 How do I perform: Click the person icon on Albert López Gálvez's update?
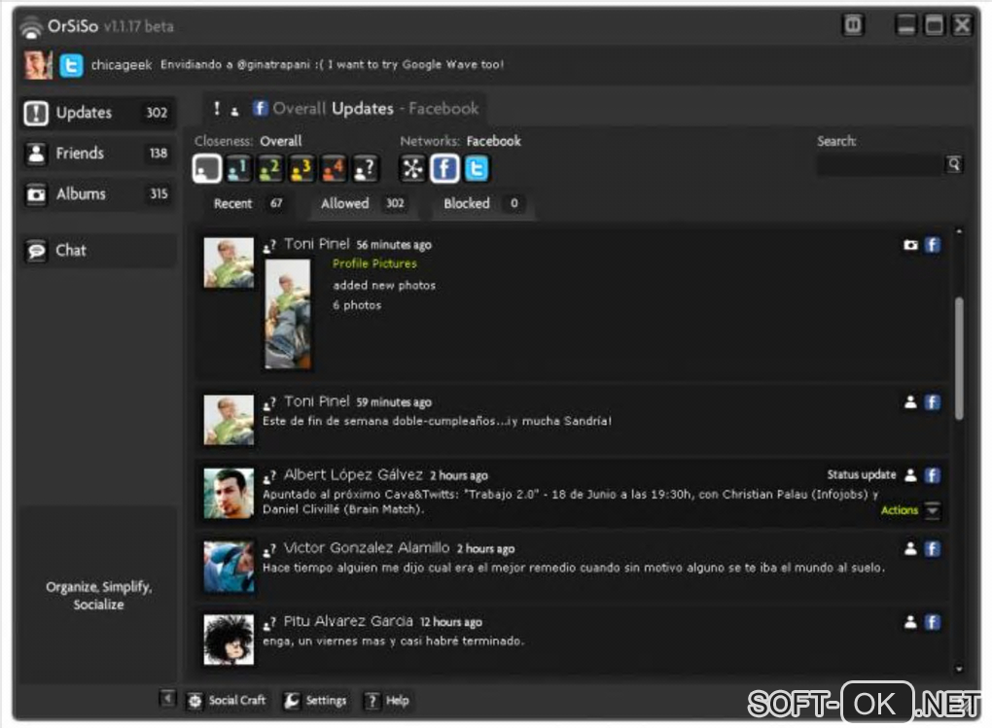pos(910,475)
